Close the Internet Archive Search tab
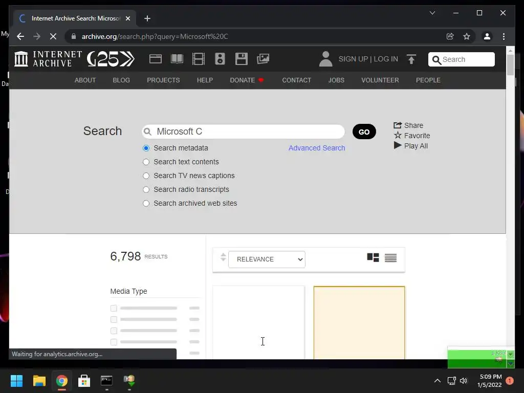Screen dimensions: 524x393 point(127,18)
